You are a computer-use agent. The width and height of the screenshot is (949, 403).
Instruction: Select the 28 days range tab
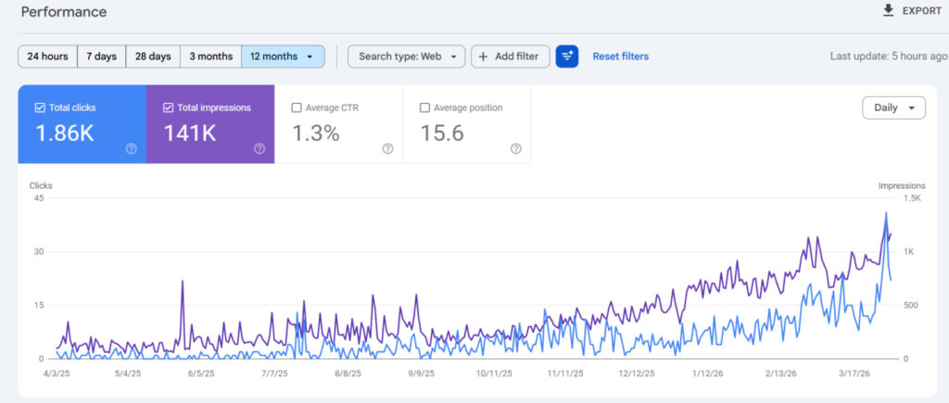point(153,57)
